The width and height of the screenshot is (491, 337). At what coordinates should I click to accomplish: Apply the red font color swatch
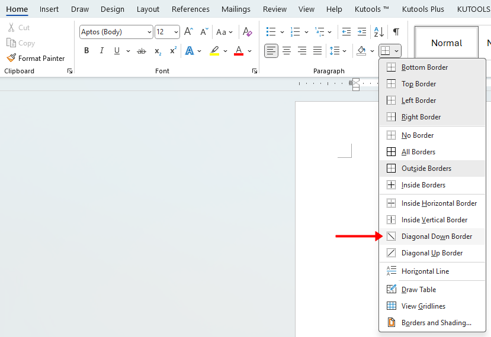coord(239,51)
